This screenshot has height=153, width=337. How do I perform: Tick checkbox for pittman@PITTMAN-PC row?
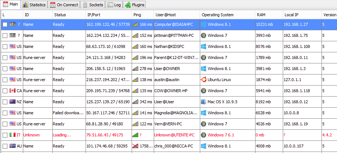coord(5,35)
